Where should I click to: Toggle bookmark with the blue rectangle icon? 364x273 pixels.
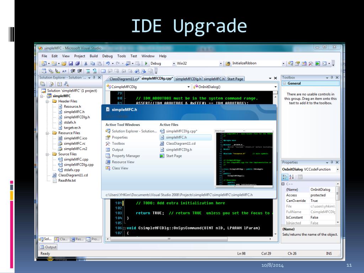click(103, 71)
